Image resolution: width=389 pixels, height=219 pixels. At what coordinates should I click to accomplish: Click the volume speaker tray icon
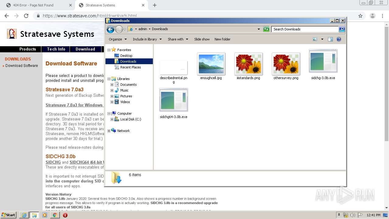(353, 215)
